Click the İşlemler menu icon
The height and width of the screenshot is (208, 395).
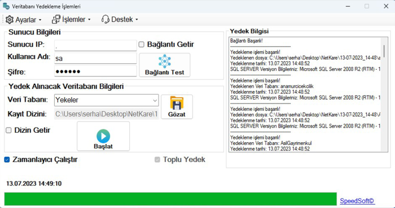tap(56, 19)
